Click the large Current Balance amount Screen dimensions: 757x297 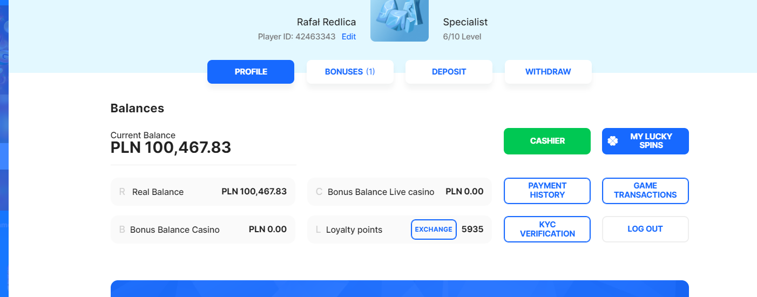coord(171,147)
